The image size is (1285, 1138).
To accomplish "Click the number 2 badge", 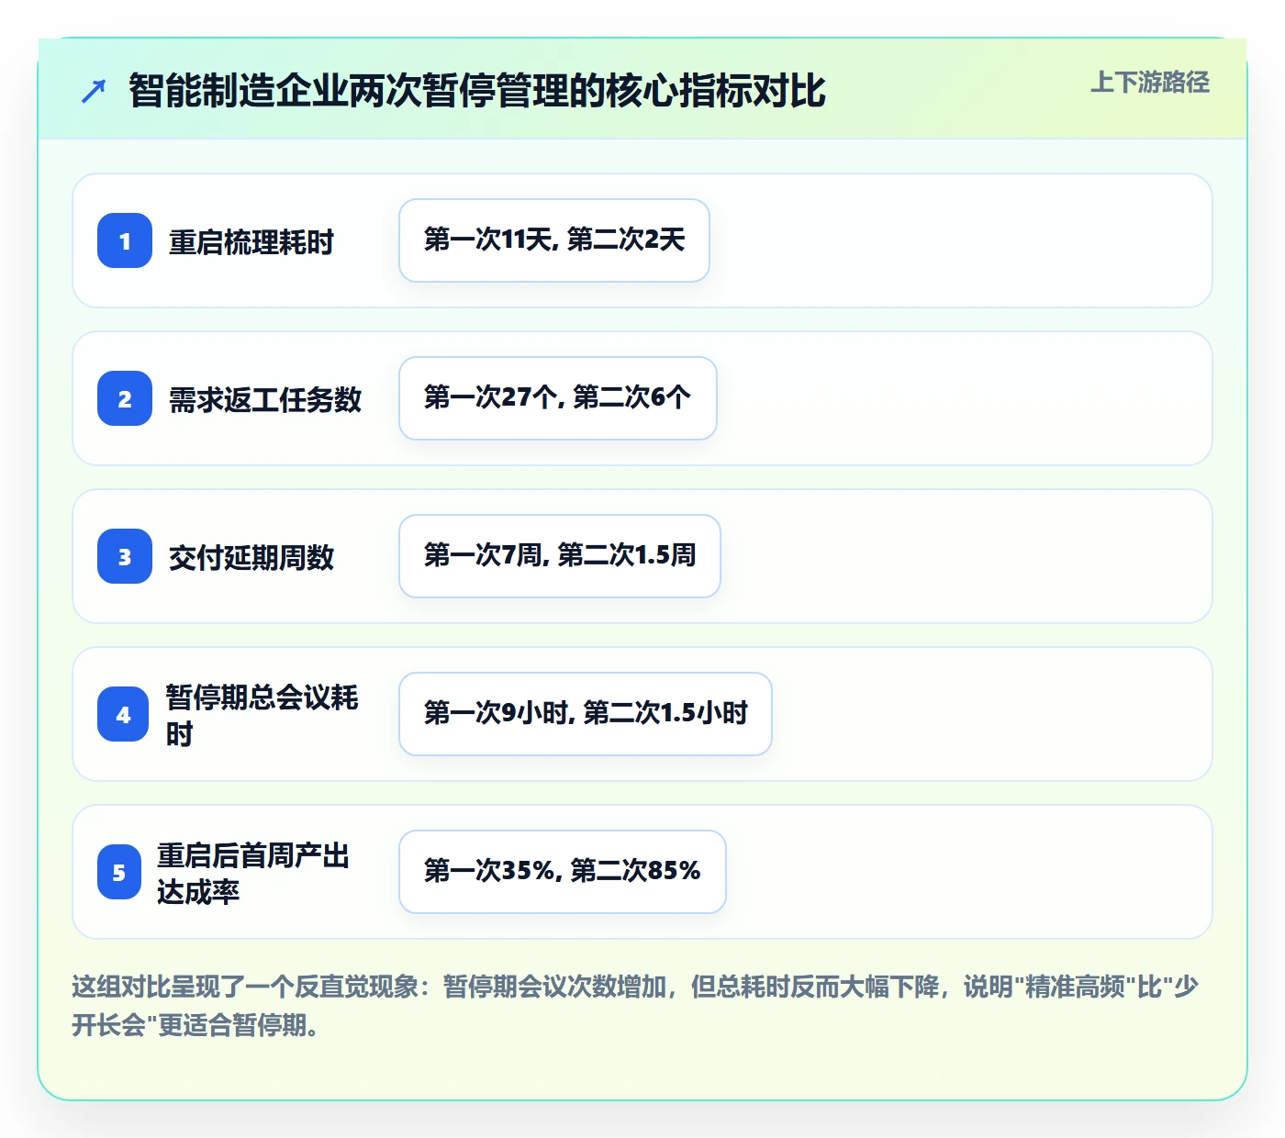I will 125,398.
